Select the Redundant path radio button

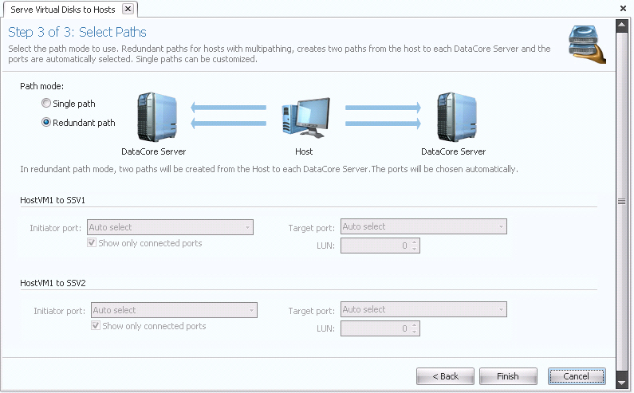46,123
